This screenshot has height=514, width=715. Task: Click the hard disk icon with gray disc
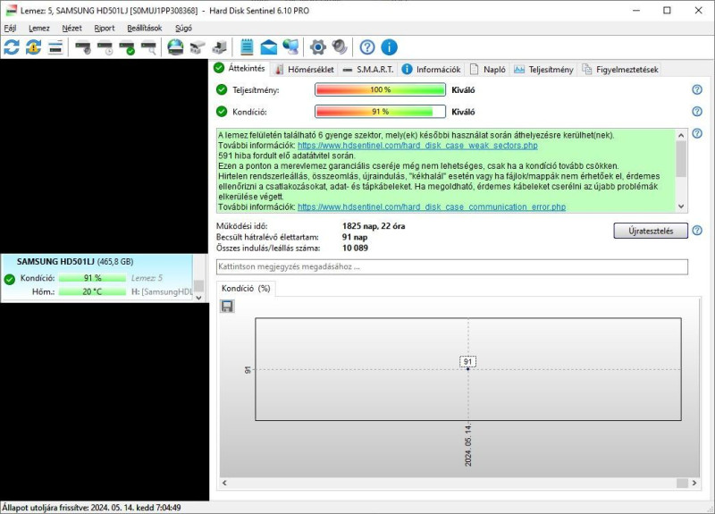point(83,47)
